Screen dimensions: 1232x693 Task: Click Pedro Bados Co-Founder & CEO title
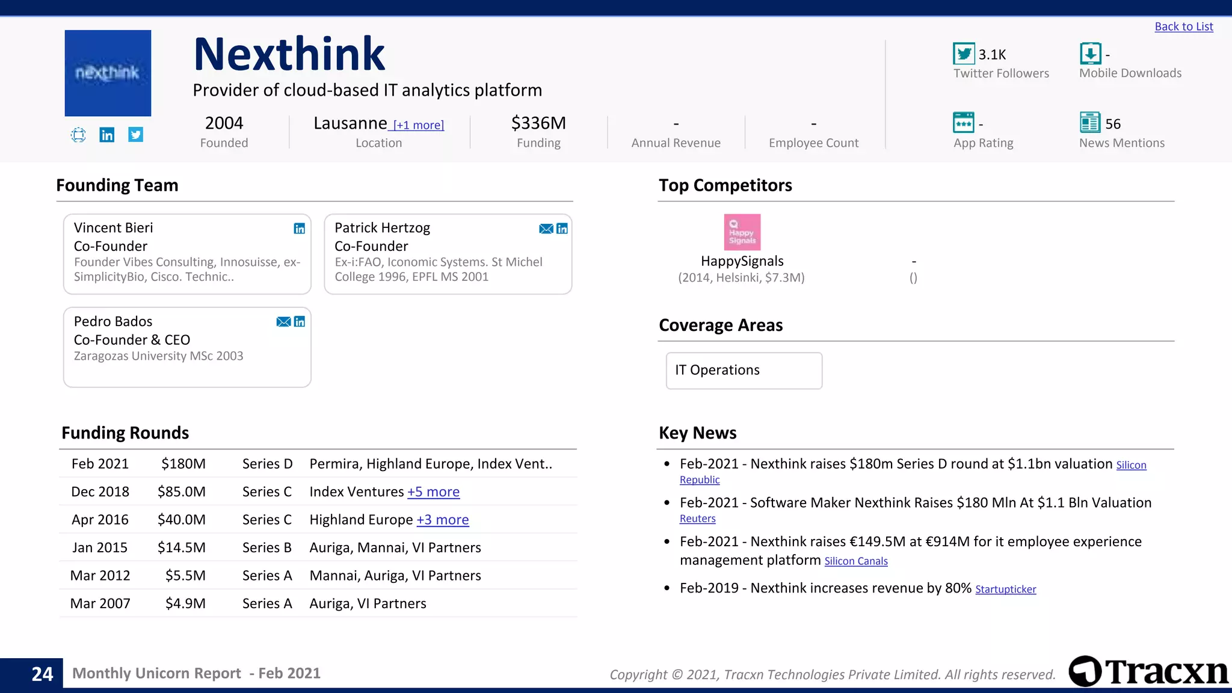click(x=132, y=340)
